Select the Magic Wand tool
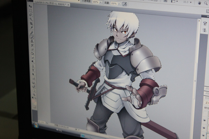This screenshot has width=209, height=139. pos(31,19)
